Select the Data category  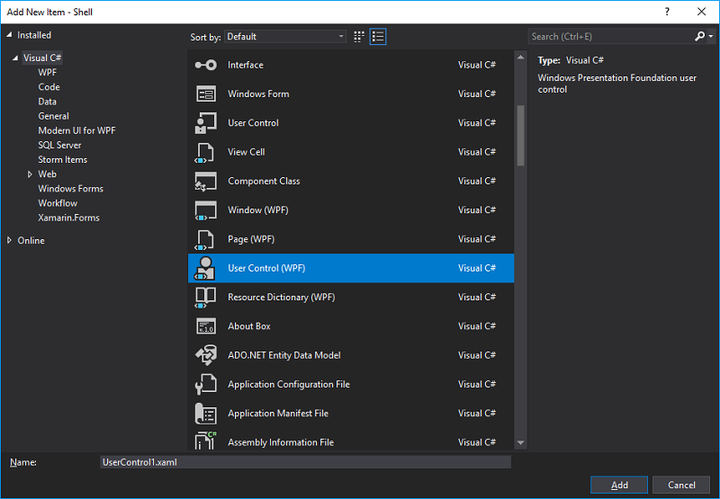[48, 102]
